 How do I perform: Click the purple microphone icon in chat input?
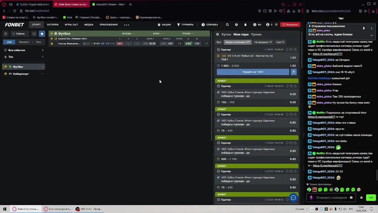pos(311,198)
